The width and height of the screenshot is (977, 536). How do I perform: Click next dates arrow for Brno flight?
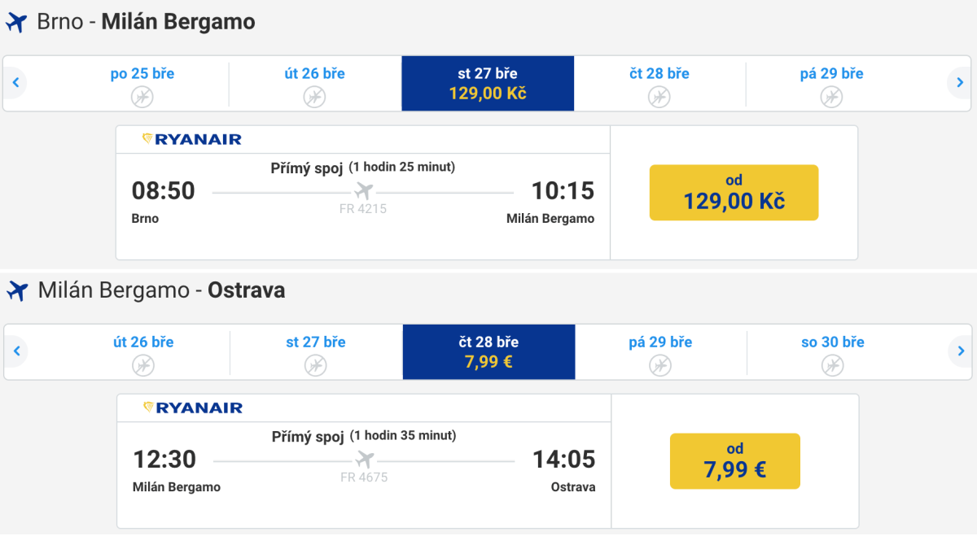[960, 82]
